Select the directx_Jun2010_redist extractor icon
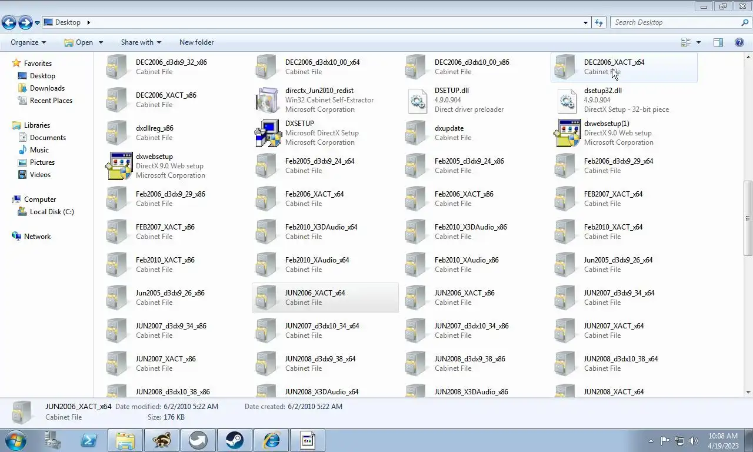This screenshot has height=452, width=753. tap(268, 100)
